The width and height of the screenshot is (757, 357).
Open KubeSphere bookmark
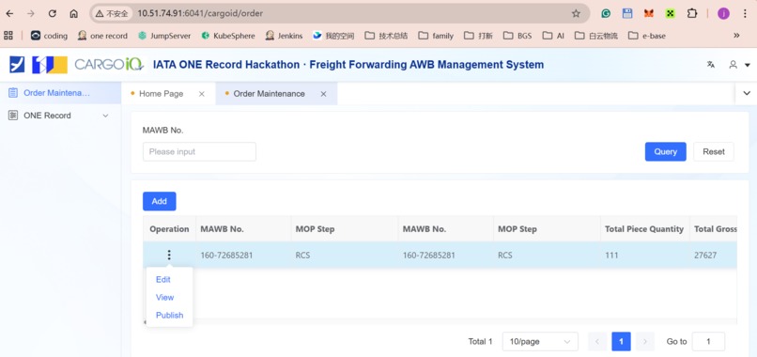[x=228, y=36]
